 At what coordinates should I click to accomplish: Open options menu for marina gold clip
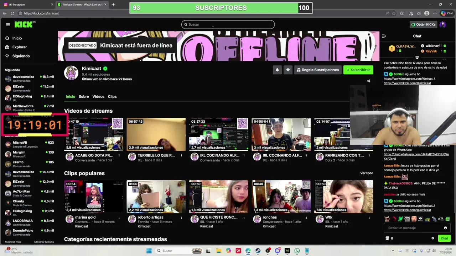point(119,218)
